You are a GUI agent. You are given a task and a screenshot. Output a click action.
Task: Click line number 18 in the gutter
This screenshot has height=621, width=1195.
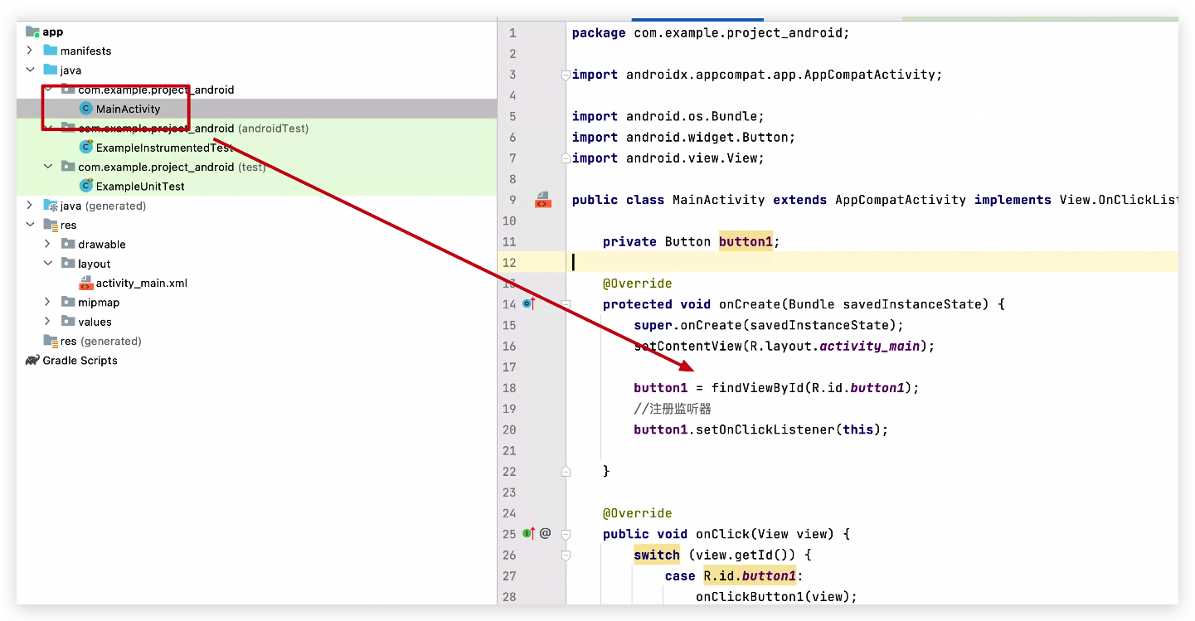(x=509, y=388)
